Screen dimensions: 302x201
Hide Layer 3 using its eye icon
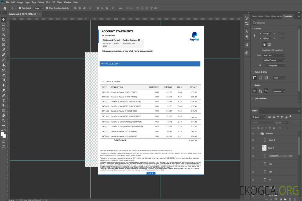point(253,148)
